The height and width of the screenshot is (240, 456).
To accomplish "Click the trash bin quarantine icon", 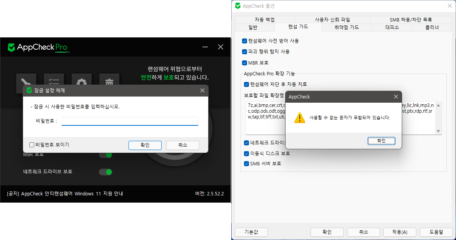I will click(x=109, y=80).
